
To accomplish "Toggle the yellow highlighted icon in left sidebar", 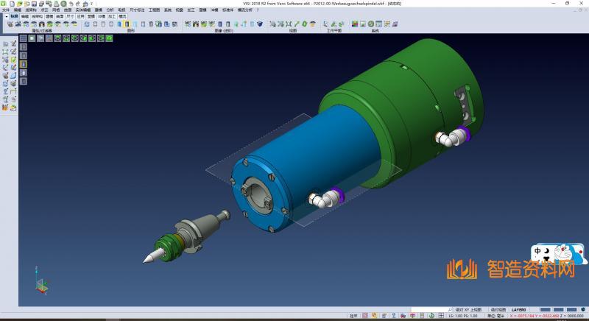I will (23, 64).
